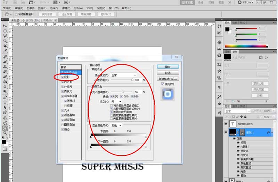Select the Crop tool
278x182 pixels.
click(5, 46)
